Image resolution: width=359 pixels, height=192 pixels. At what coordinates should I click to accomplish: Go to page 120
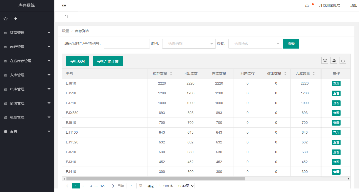pyautogui.click(x=103, y=186)
